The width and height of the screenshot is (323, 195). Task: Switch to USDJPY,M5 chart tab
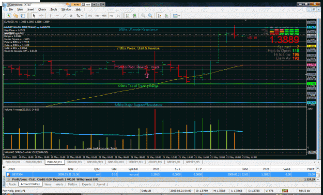(155, 162)
